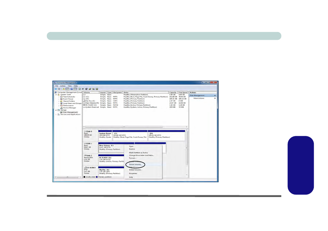
Task: Click the tree pane horizontal scrollbar
Action: point(68,177)
